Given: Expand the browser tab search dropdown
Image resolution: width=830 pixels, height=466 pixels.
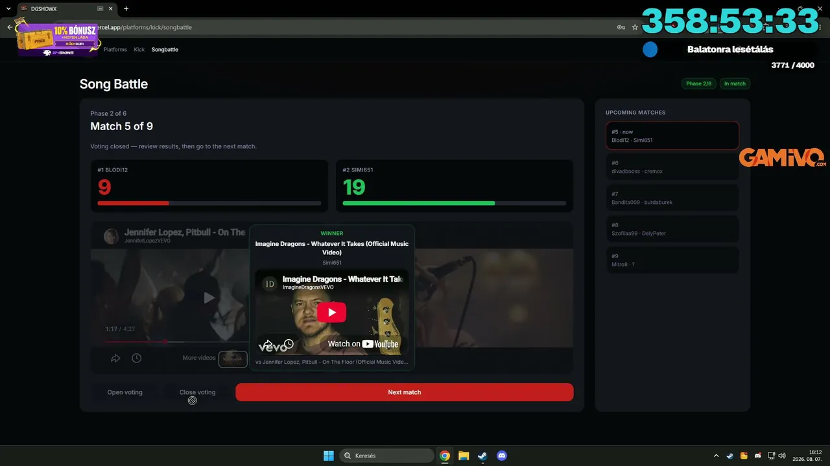Looking at the screenshot, I should (x=8, y=8).
